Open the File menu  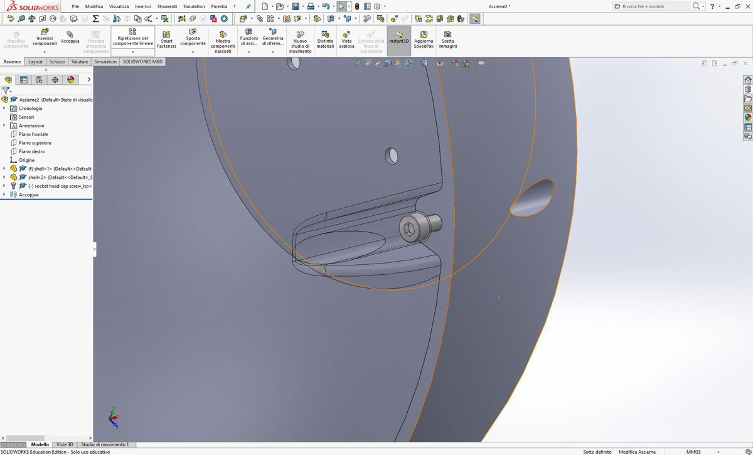pos(75,6)
